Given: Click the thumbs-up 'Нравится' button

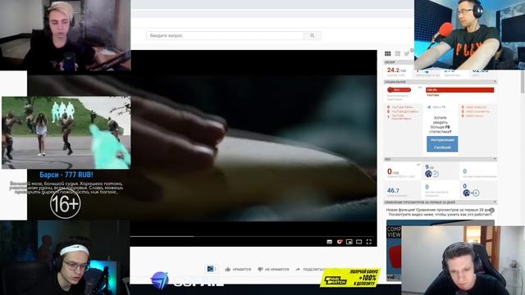Looking at the screenshot, I should [238, 270].
